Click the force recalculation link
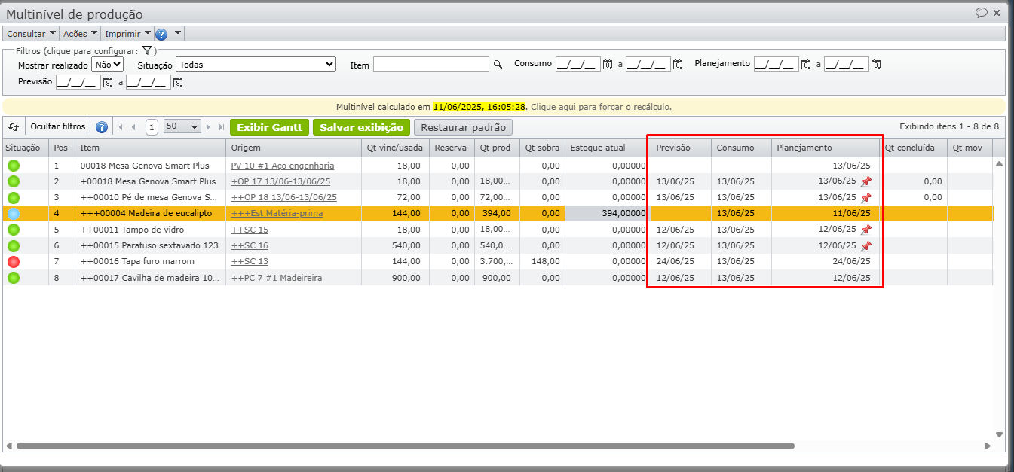The width and height of the screenshot is (1014, 472). (x=601, y=107)
